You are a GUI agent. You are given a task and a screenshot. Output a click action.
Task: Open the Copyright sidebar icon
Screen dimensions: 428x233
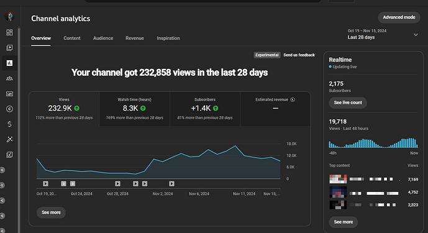click(9, 109)
